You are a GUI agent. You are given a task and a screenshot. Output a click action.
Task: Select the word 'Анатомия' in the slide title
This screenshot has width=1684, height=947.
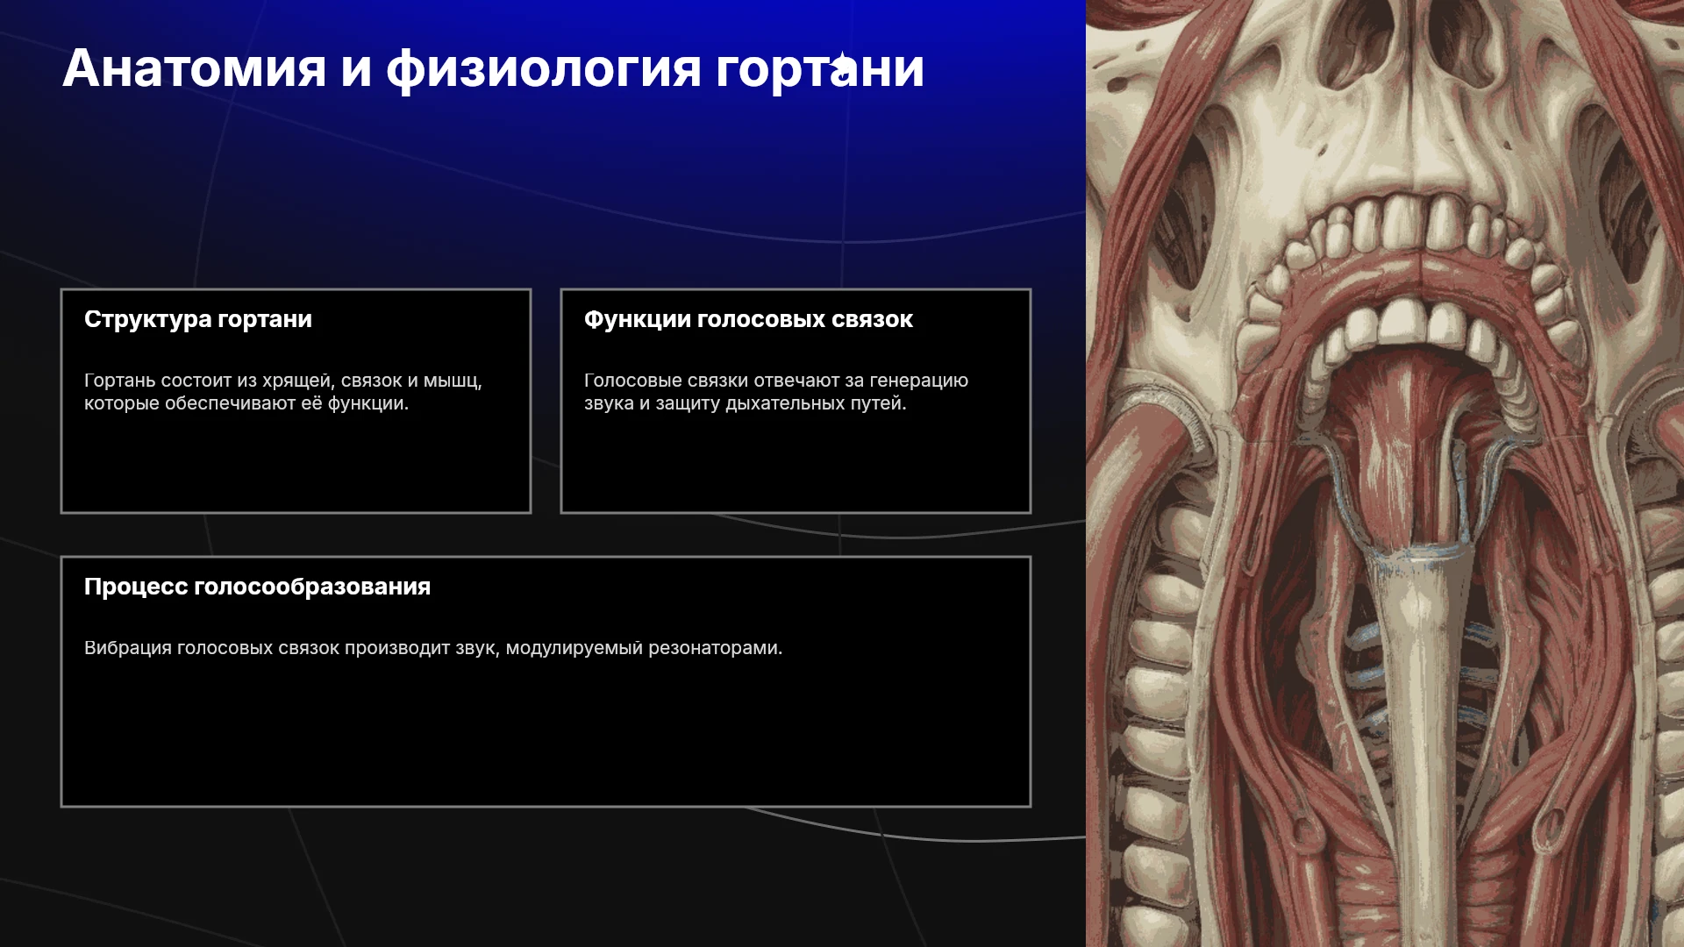[195, 68]
